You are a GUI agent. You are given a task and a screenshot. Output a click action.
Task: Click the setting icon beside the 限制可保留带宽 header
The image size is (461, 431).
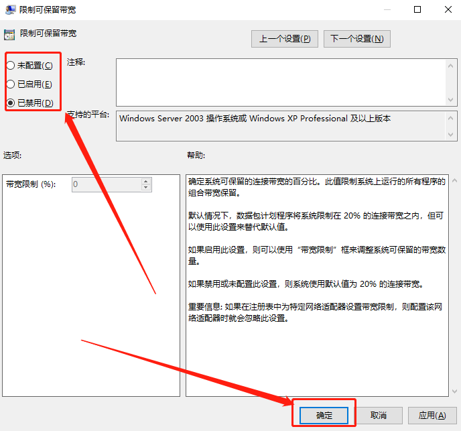(9, 33)
